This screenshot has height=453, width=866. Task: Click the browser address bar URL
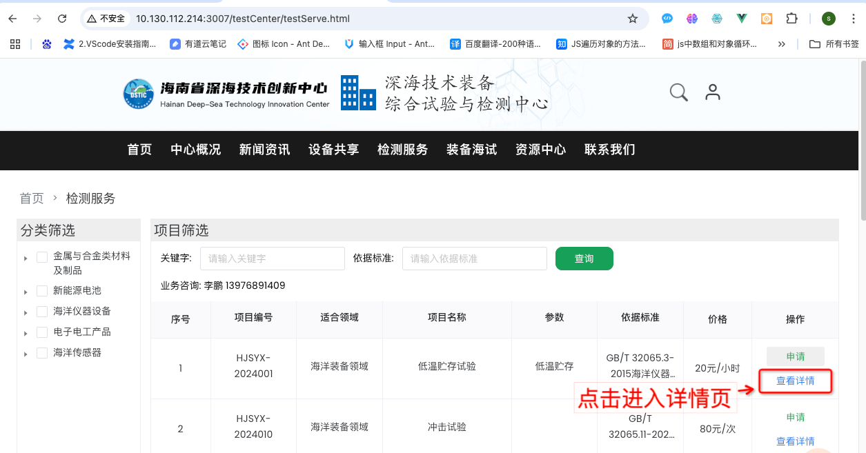[x=242, y=19]
